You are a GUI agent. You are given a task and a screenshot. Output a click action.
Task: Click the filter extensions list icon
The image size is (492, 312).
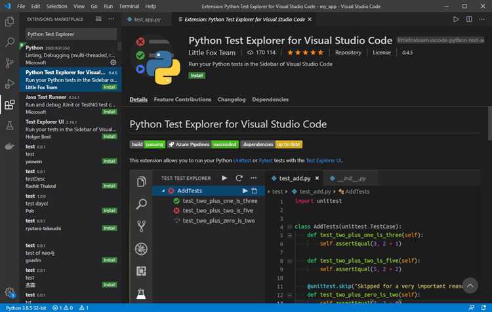(x=98, y=19)
